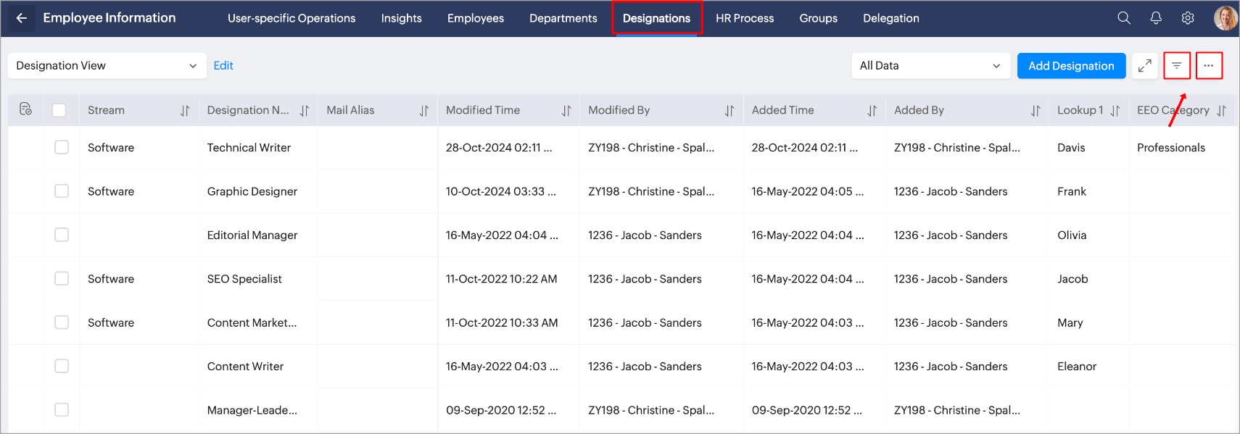Click the Edit link beside Designation View
This screenshot has height=434, width=1240.
click(x=223, y=66)
